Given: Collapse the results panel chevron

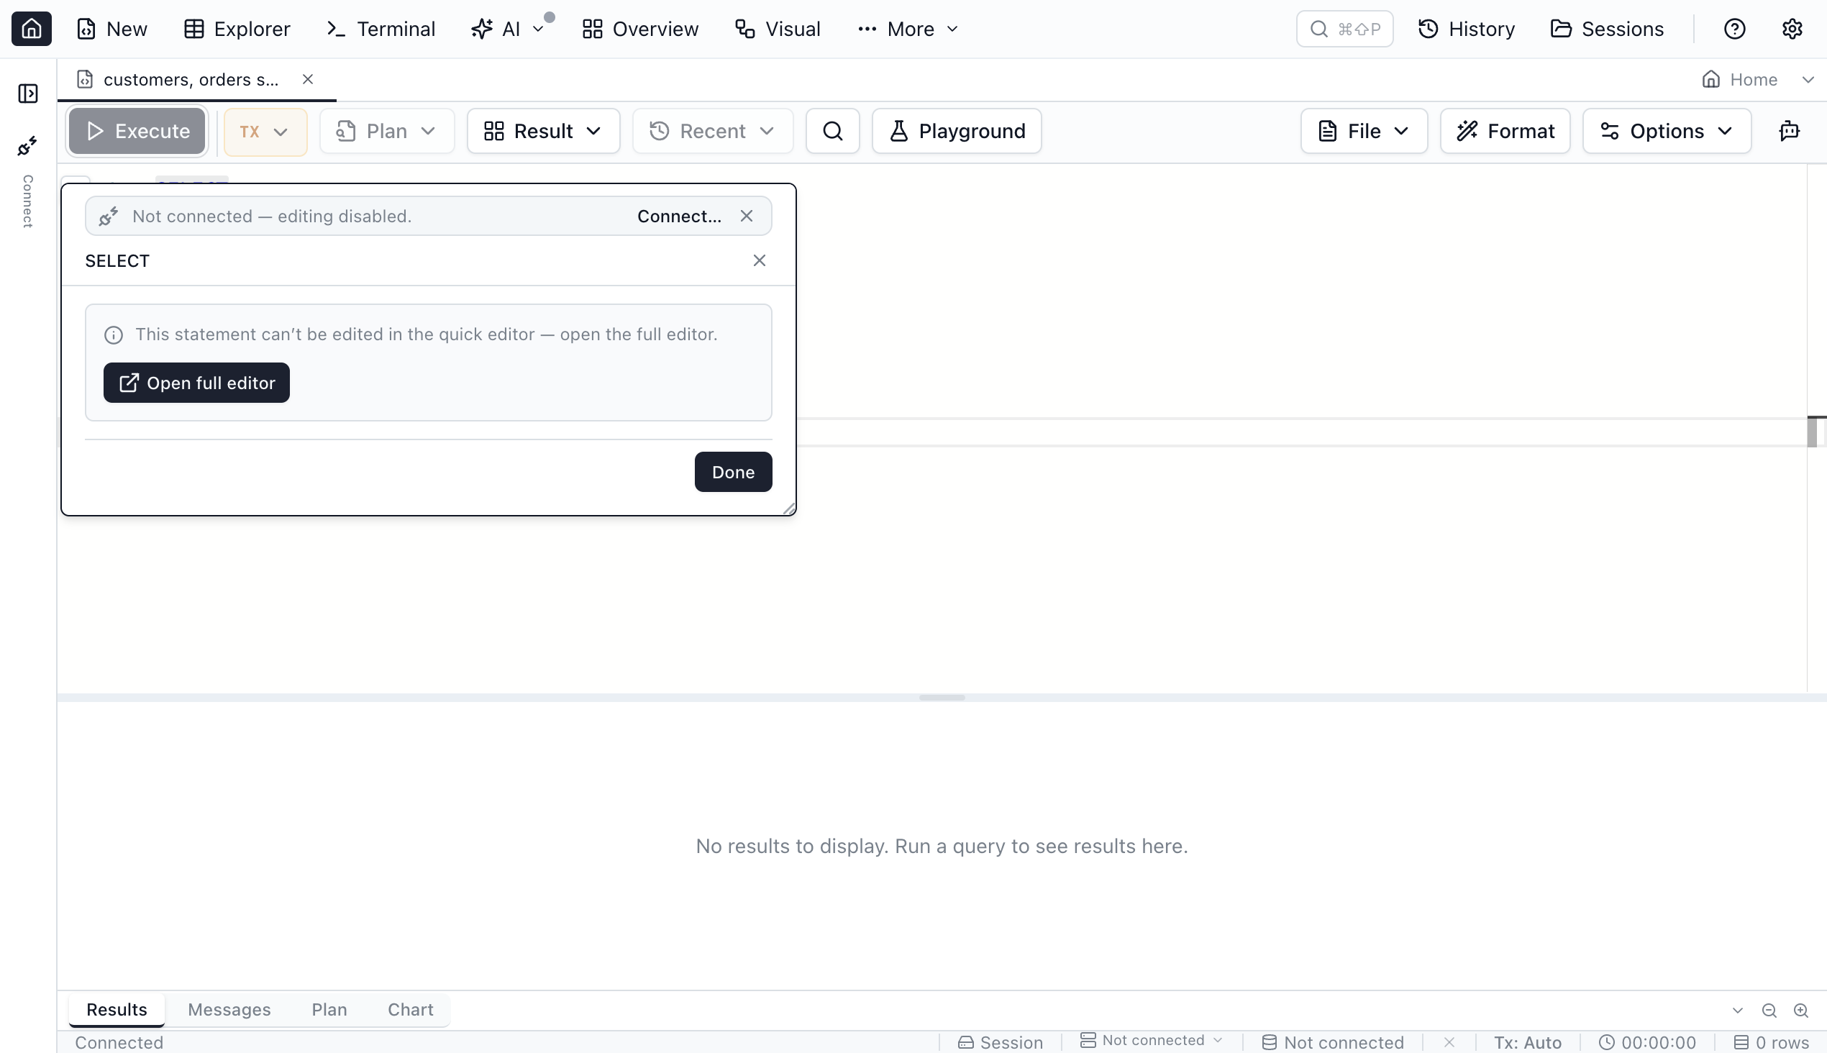Looking at the screenshot, I should pos(1737,1011).
